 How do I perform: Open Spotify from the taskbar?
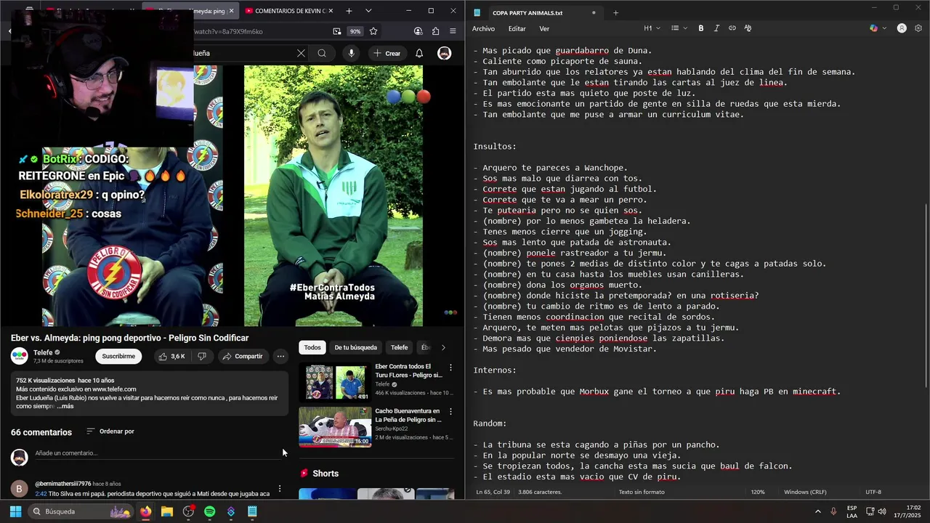point(209,511)
